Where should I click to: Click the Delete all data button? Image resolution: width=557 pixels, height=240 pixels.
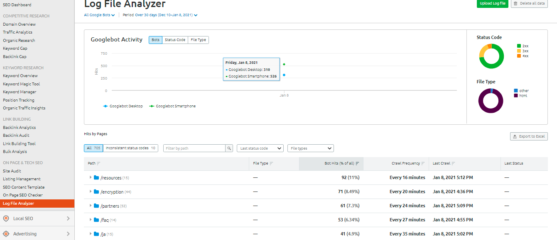click(x=529, y=3)
